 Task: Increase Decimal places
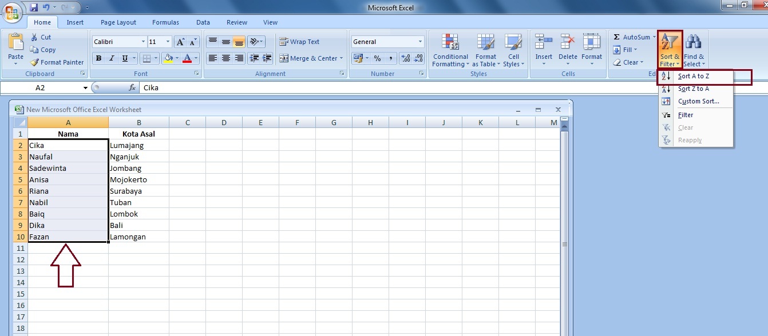pos(406,58)
